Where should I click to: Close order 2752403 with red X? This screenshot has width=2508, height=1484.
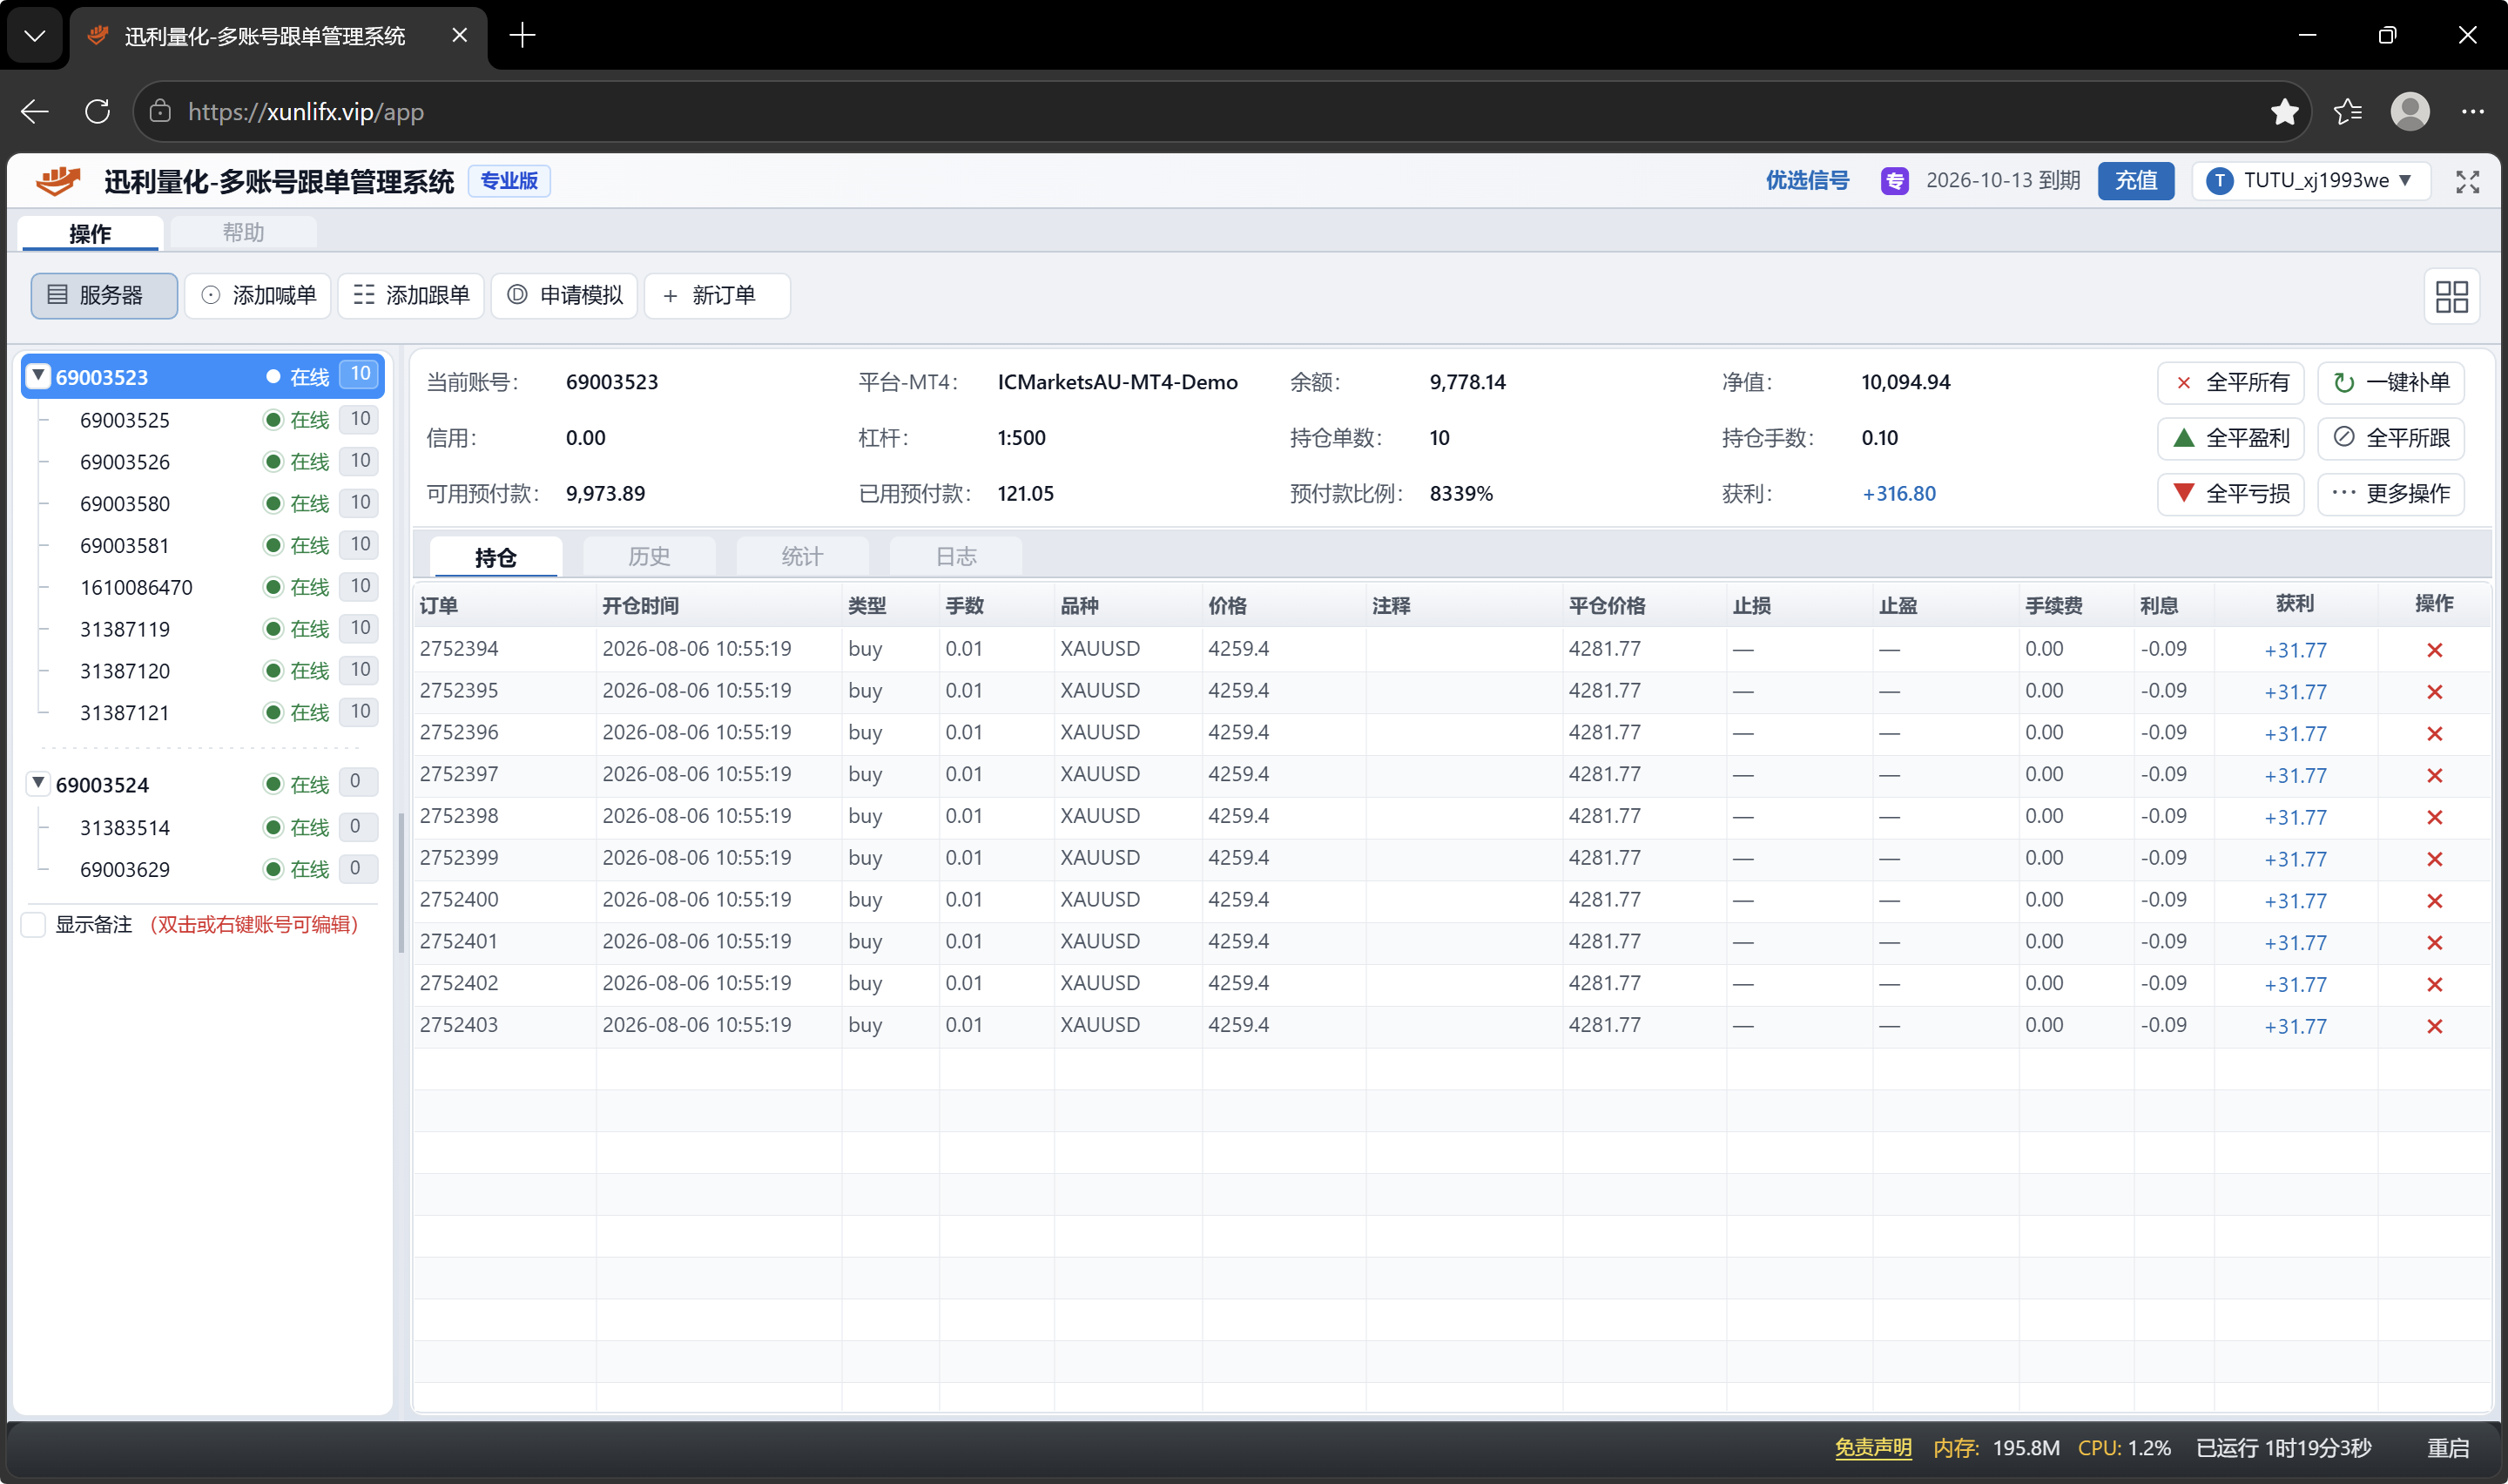(2434, 1026)
